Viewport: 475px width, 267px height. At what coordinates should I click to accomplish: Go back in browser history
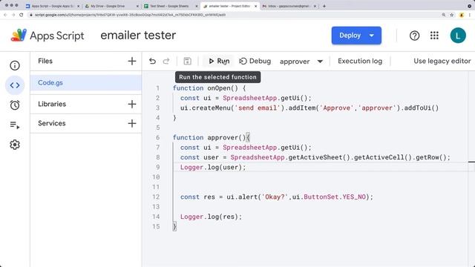[5, 15]
